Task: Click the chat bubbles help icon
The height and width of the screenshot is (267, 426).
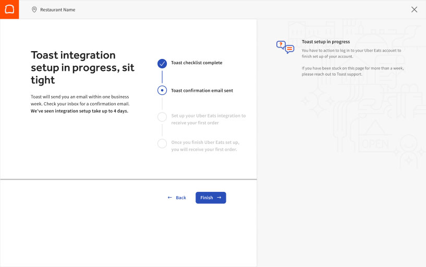Action: coord(285,47)
